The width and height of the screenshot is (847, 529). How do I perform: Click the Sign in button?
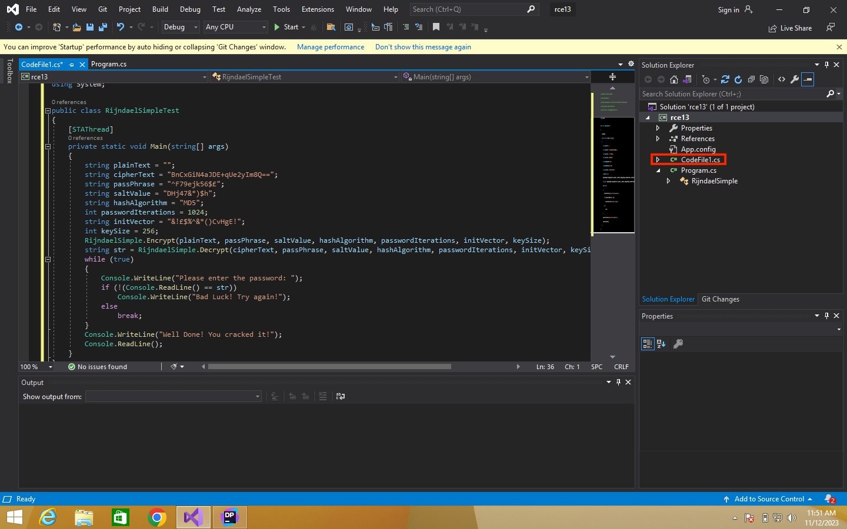[x=735, y=9]
